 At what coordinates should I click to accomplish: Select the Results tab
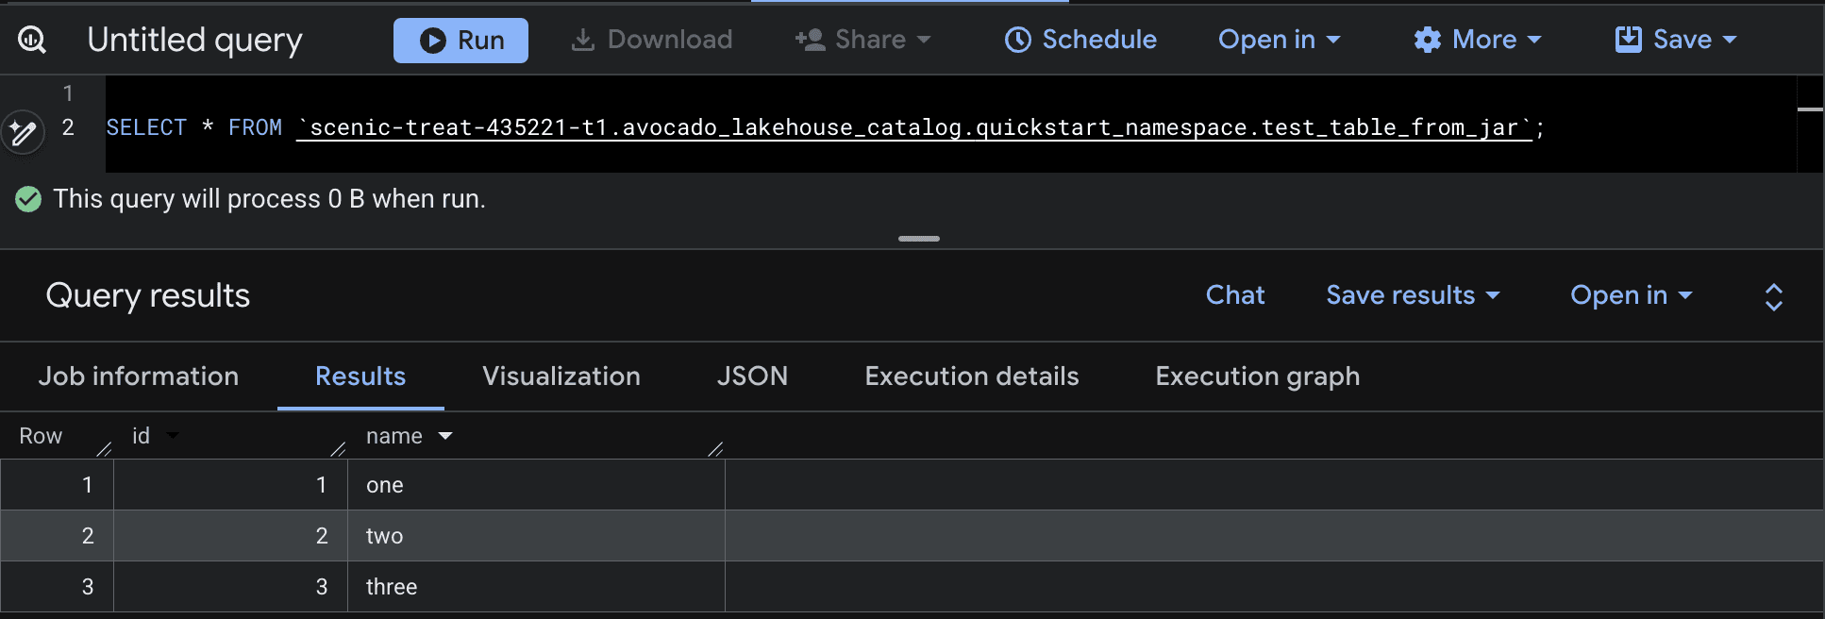[360, 376]
